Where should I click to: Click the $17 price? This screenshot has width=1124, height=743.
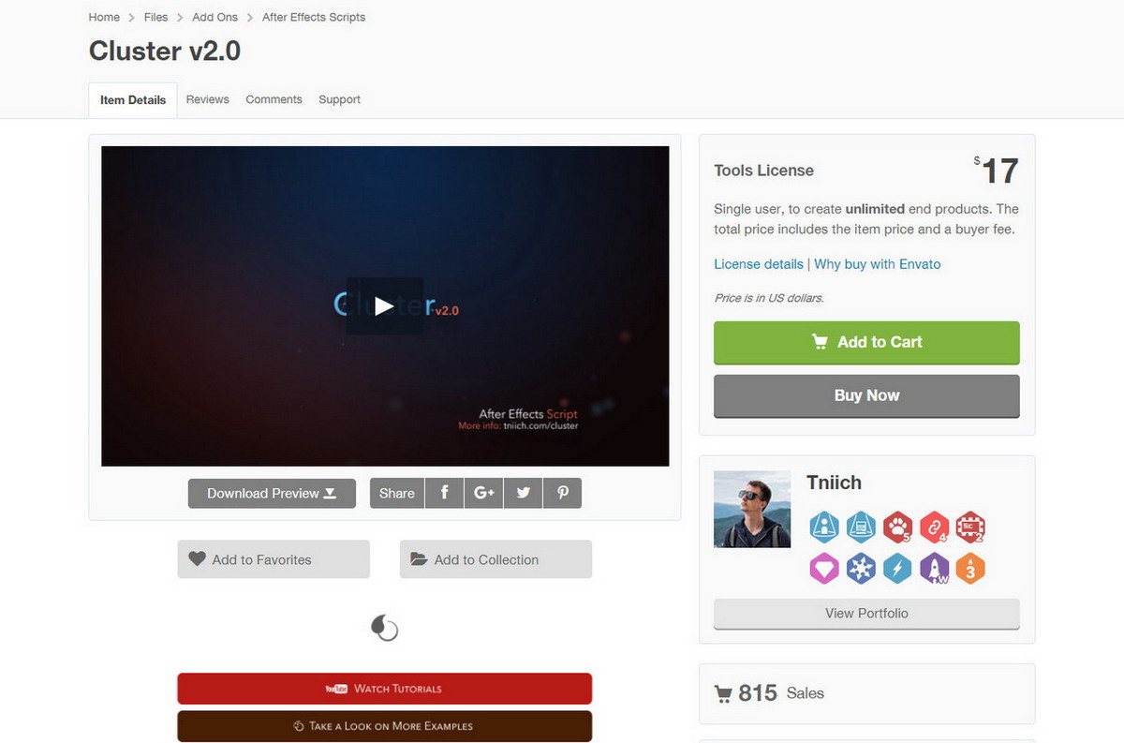point(996,171)
